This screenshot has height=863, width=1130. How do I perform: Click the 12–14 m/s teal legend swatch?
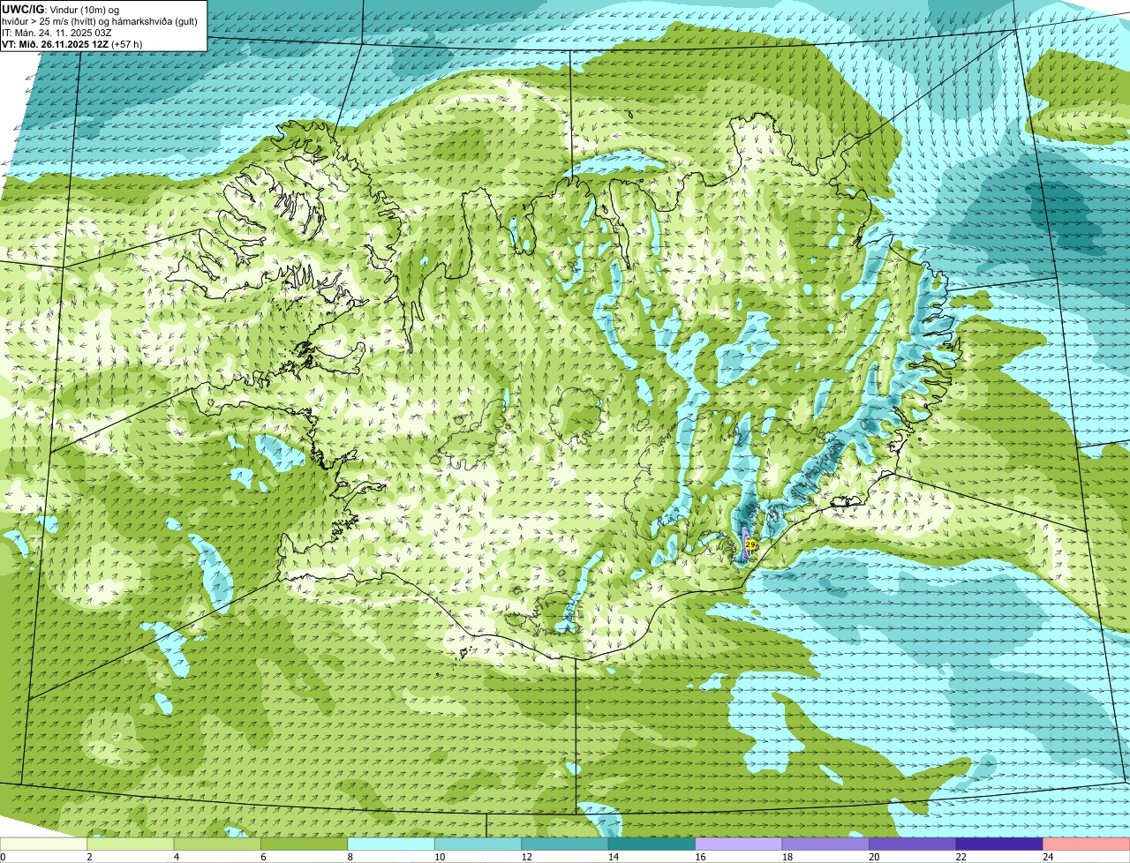point(565,844)
